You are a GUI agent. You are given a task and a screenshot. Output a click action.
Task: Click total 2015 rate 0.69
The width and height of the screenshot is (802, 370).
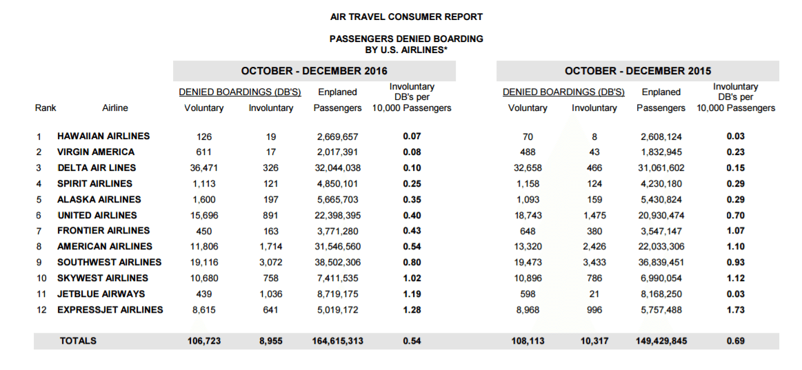(x=736, y=341)
